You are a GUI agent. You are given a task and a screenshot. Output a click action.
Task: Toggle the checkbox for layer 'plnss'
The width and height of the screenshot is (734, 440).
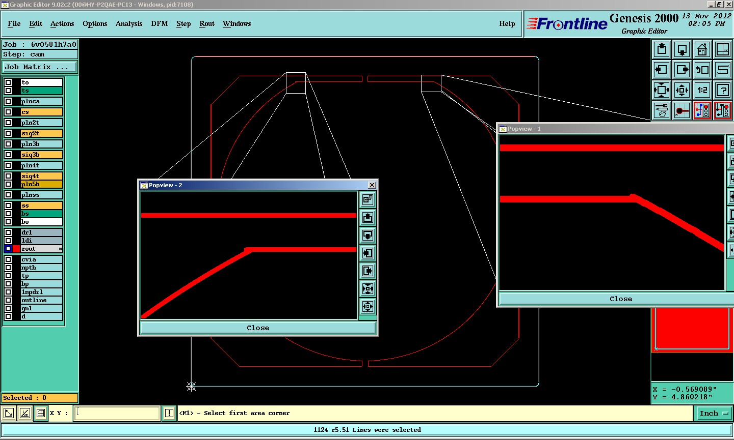point(8,195)
